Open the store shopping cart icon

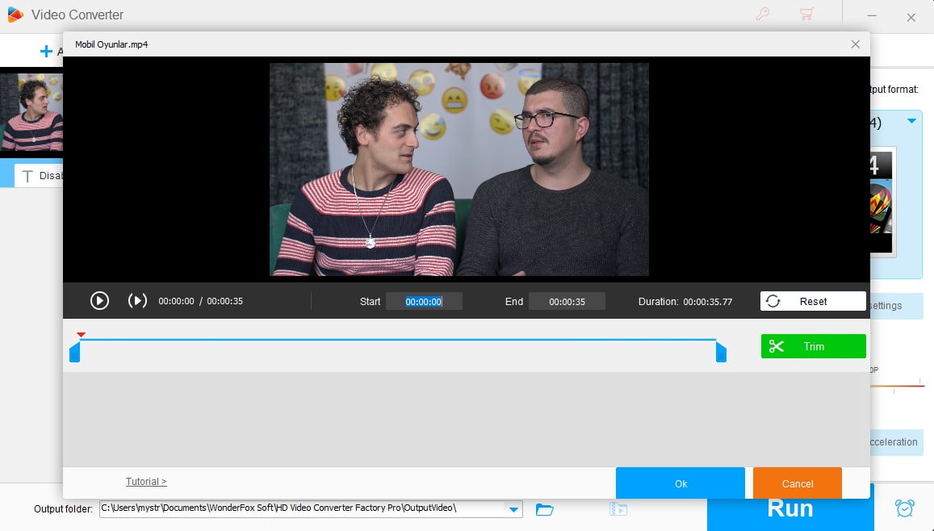(806, 15)
